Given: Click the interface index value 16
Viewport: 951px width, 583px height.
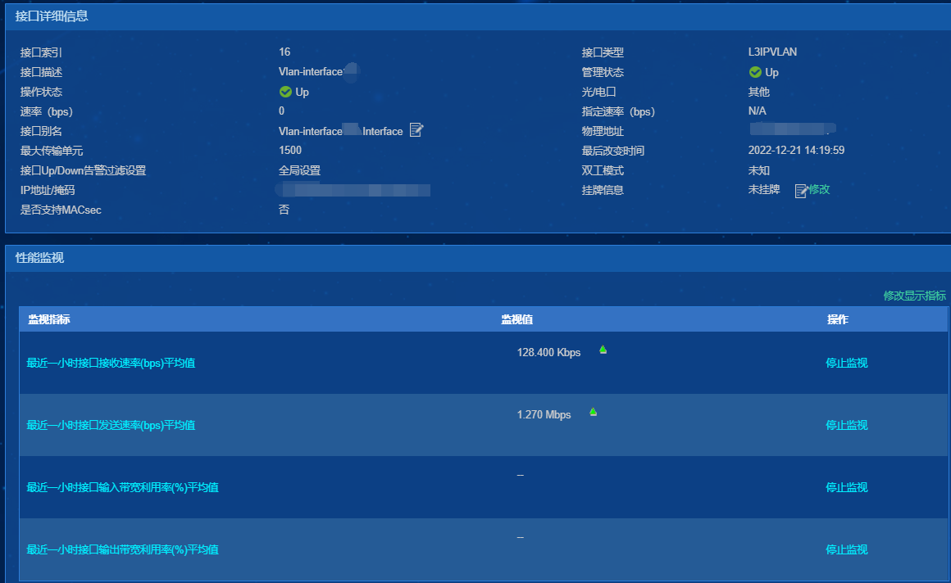Looking at the screenshot, I should coord(284,52).
